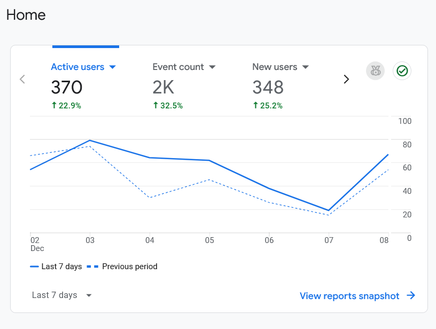Click the right chevron to show more metrics
436x329 pixels.
pyautogui.click(x=346, y=79)
